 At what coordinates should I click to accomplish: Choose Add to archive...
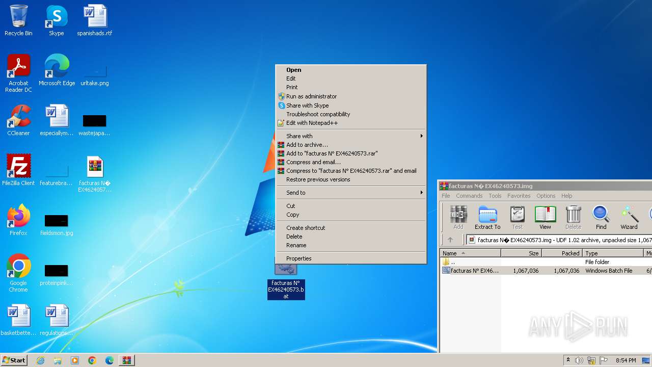[351, 145]
